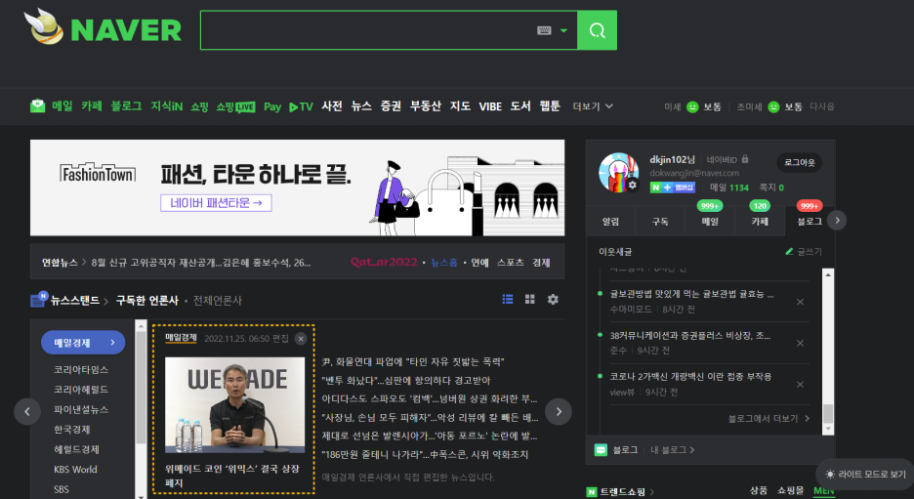Go to 블로그 in top navigation
The image size is (914, 499).
127,106
